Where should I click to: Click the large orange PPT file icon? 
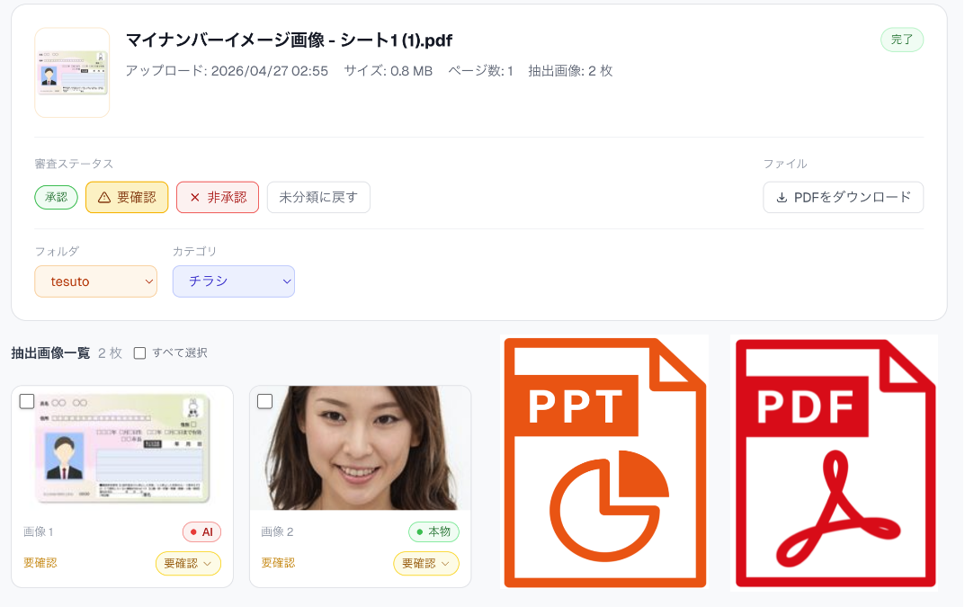[604, 462]
